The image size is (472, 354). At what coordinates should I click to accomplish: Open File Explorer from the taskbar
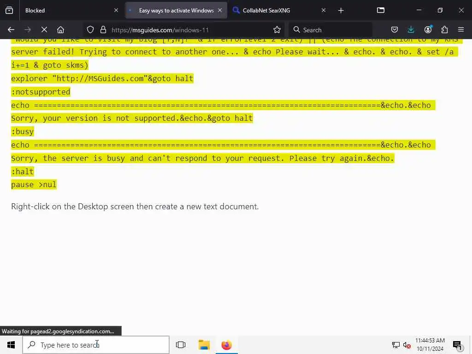tap(204, 345)
